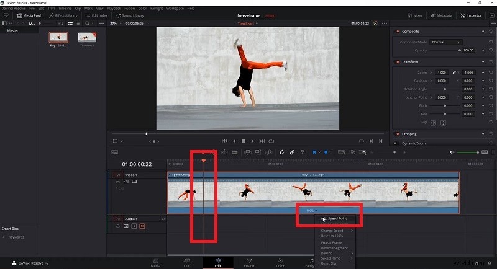Play the clip in reverse
Viewport: 497px width, 269px height.
coord(234,141)
